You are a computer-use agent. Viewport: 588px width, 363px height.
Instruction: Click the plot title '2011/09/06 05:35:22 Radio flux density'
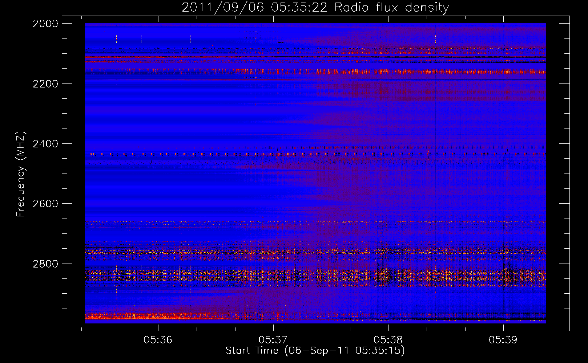pyautogui.click(x=315, y=7)
